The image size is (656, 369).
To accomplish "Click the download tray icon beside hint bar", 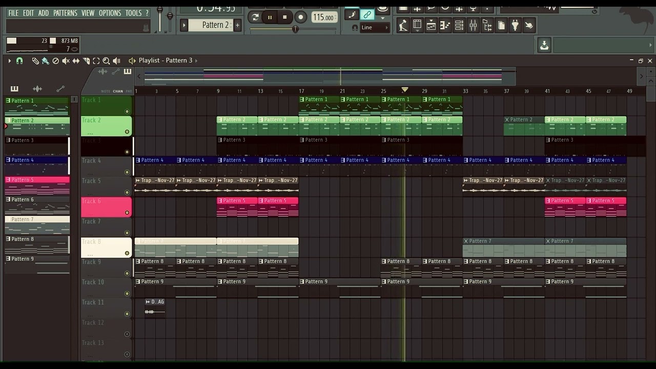I will (544, 45).
